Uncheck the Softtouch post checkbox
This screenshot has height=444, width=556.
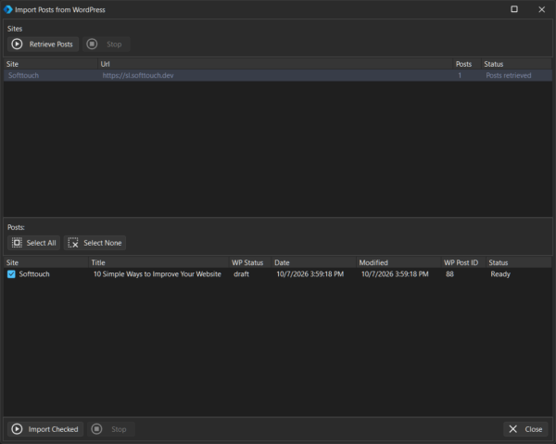(x=11, y=274)
